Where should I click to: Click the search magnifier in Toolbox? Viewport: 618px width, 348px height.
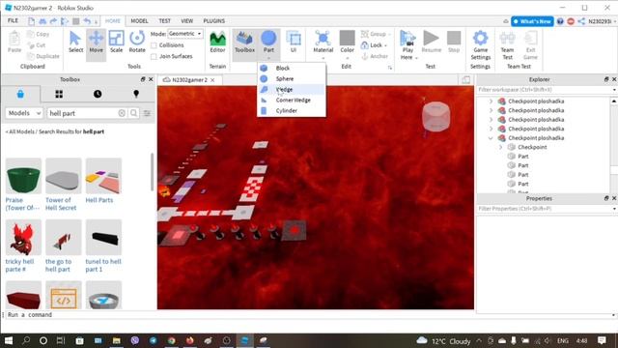click(x=134, y=113)
